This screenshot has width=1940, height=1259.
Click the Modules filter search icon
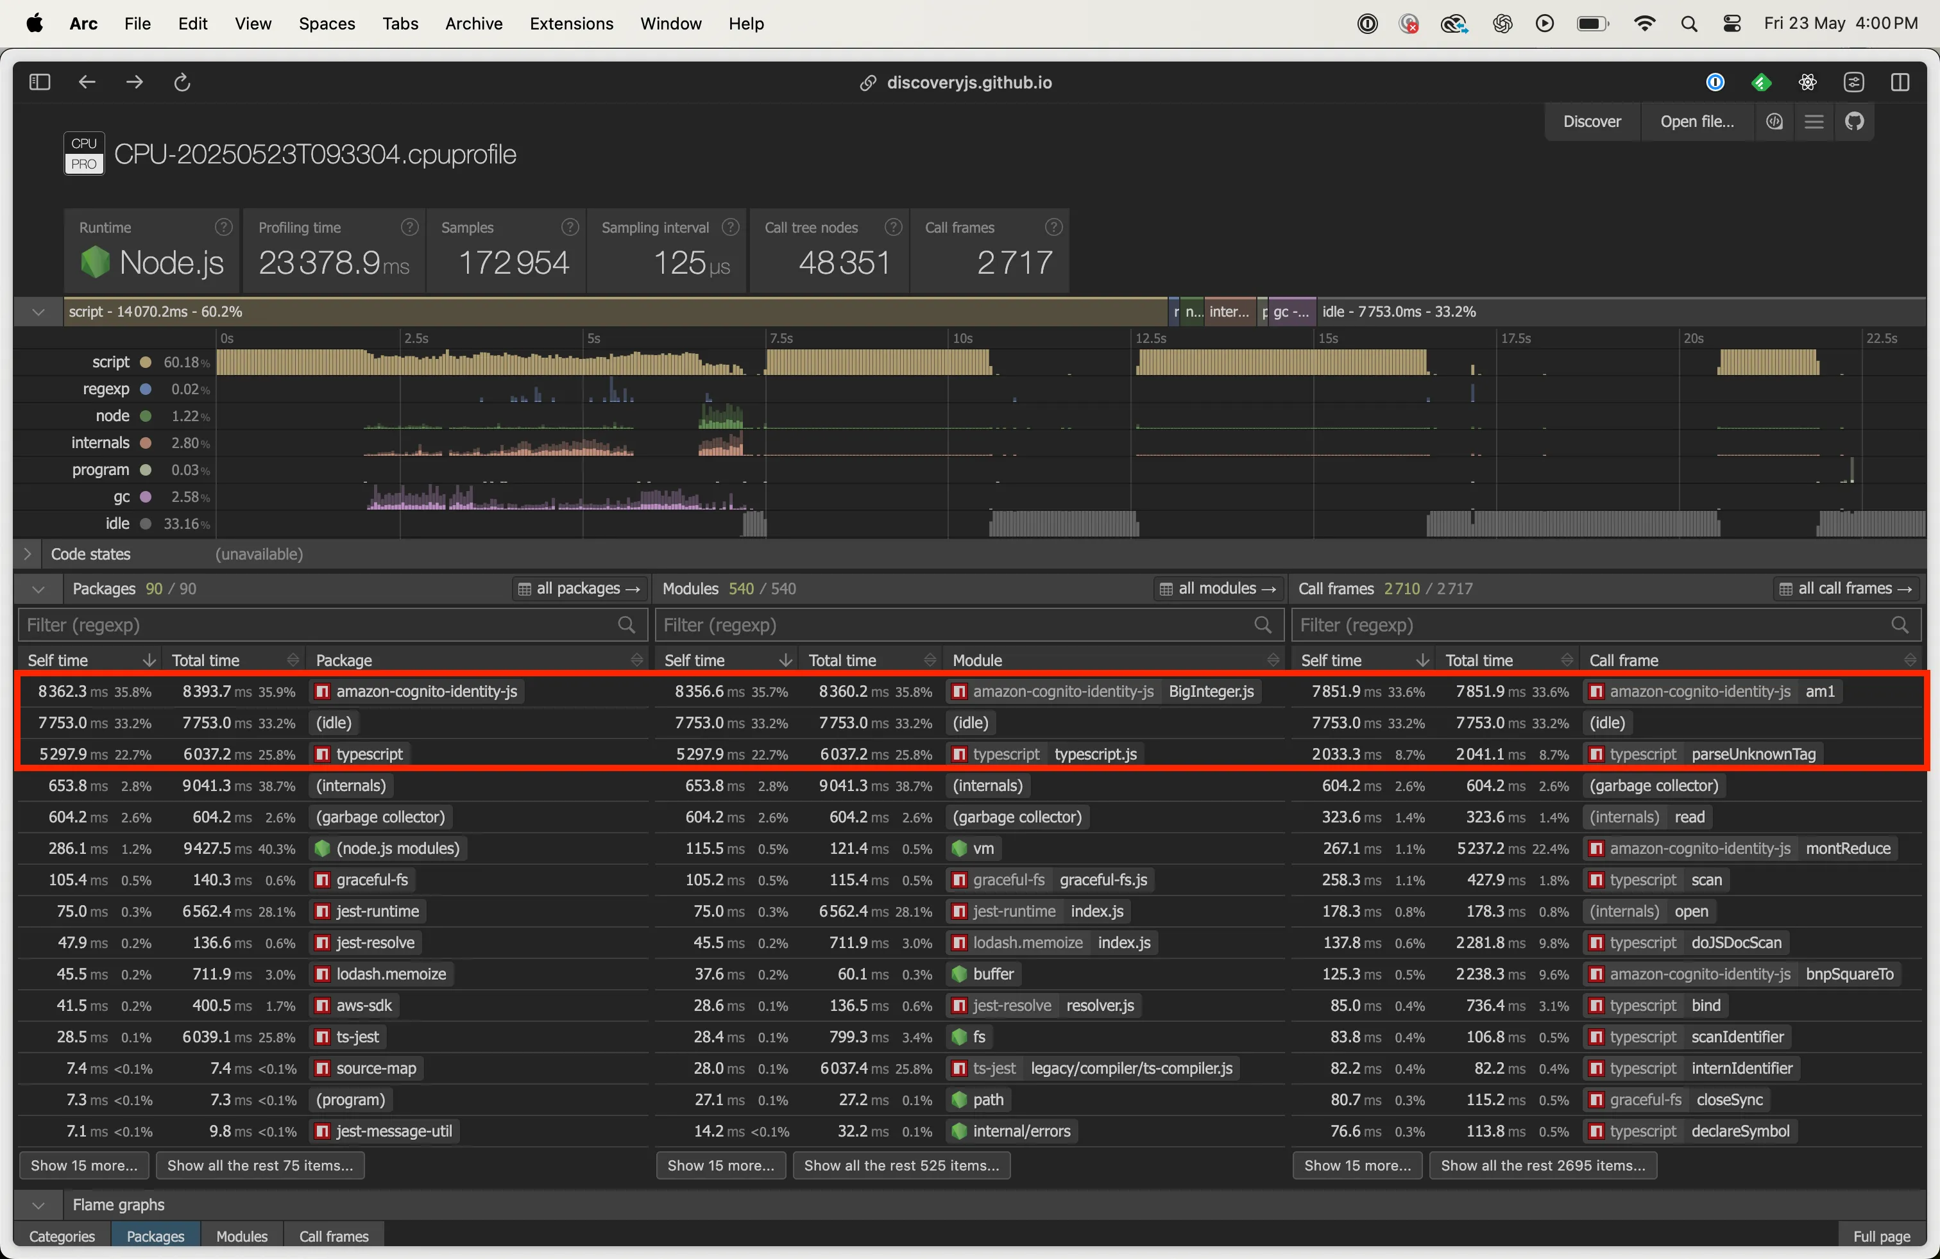[x=1263, y=624]
